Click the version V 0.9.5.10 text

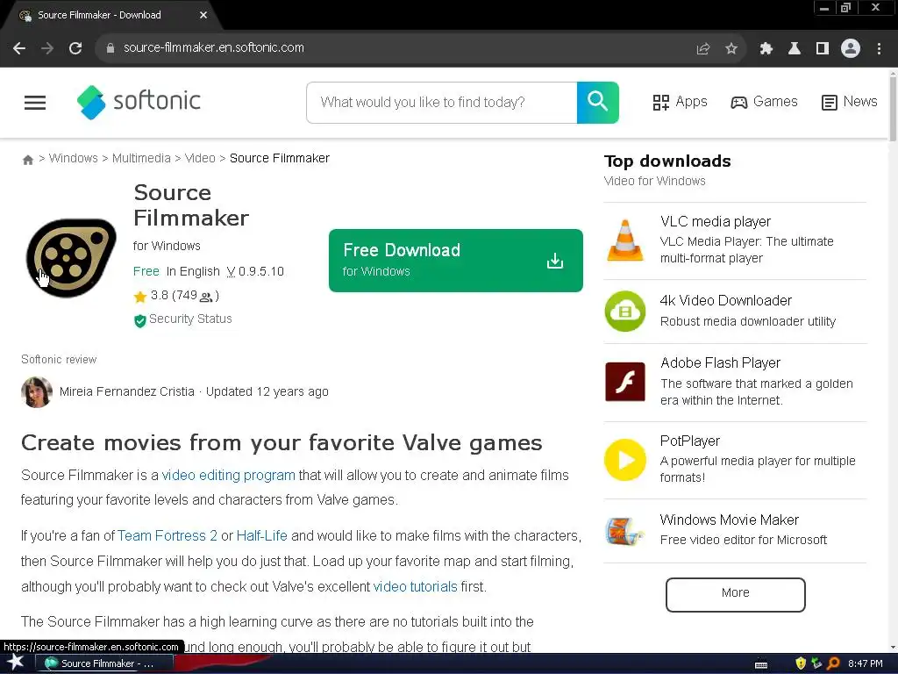(x=255, y=272)
